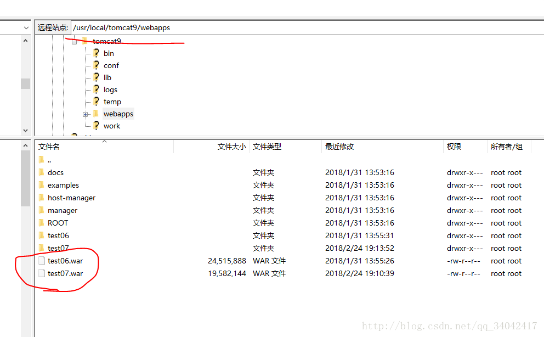Click modified date 2018/1/31 13:55:26
This screenshot has width=544, height=337.
pos(359,261)
